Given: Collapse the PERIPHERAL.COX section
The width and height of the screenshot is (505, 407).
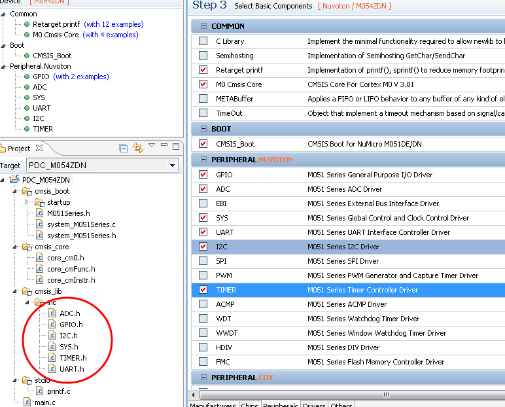Looking at the screenshot, I should click(x=203, y=377).
